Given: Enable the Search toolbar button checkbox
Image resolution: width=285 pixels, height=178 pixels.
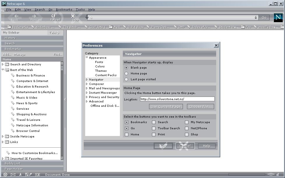Looking at the screenshot, I should [x=154, y=122].
